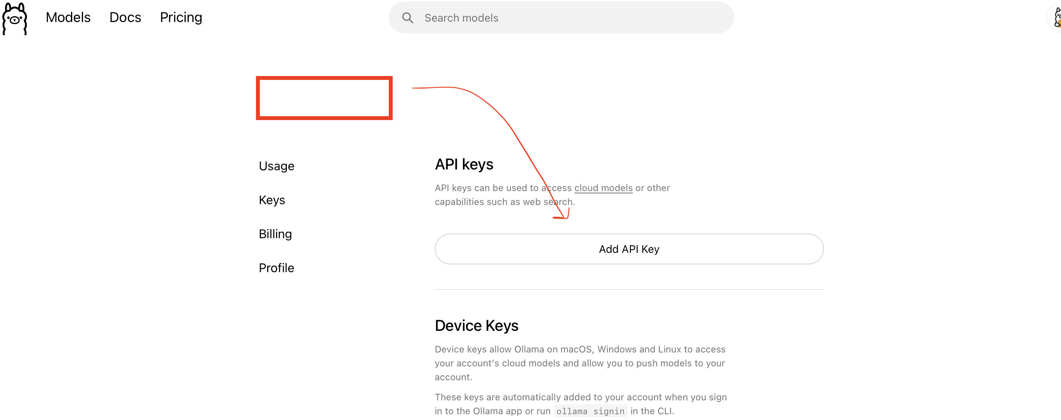The width and height of the screenshot is (1061, 420).
Task: Click the API keys heading
Action: [464, 164]
